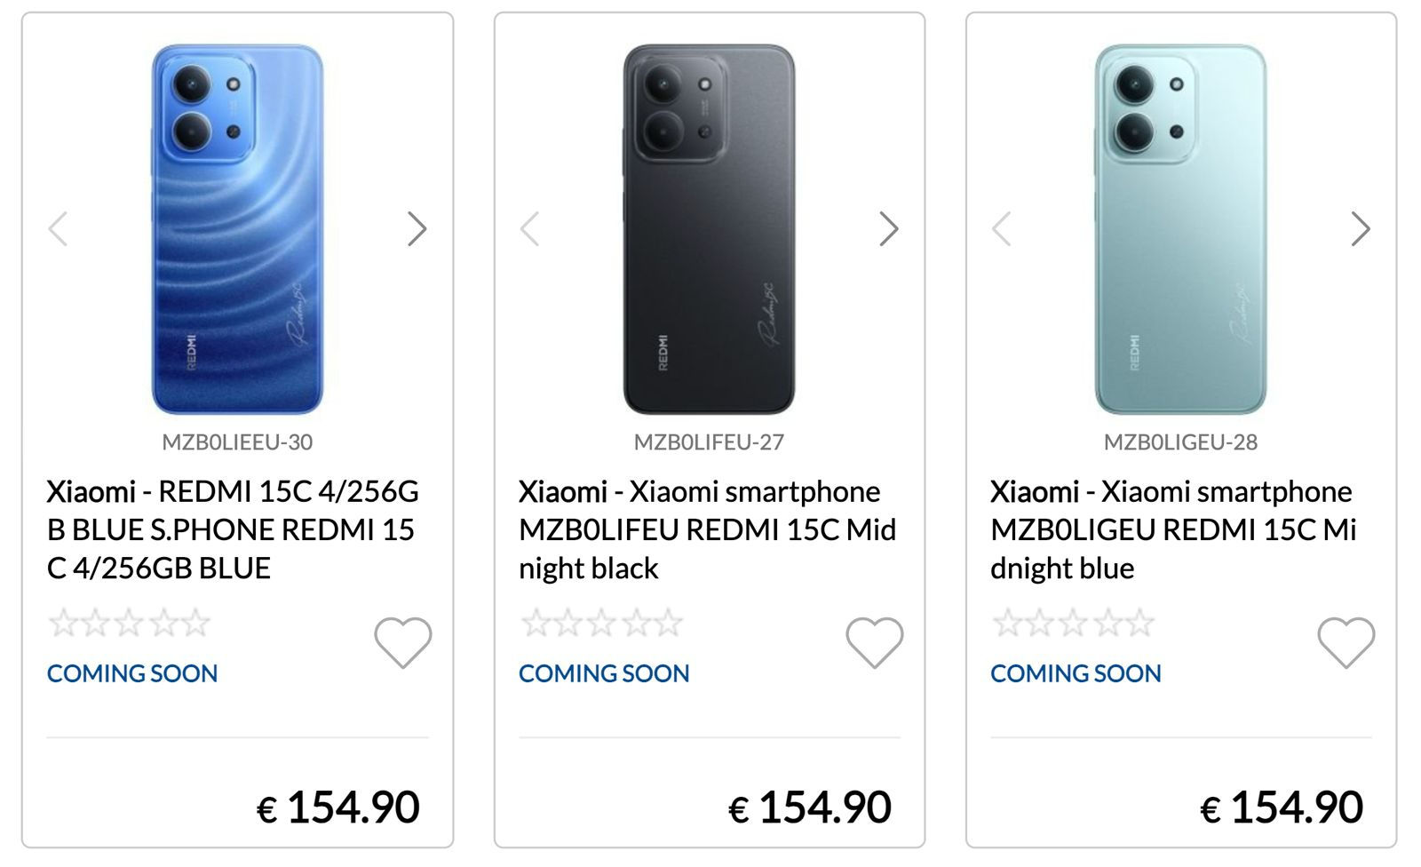Screen dimensions: 1421x867
Task: Click the mint green REDMI 15C photo
Action: tap(1180, 229)
